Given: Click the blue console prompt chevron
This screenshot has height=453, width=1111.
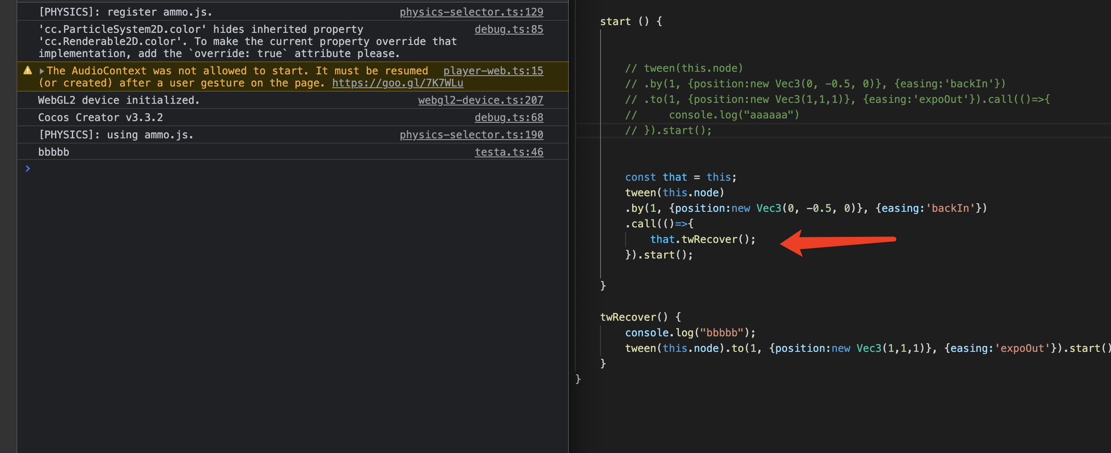Looking at the screenshot, I should pyautogui.click(x=28, y=169).
